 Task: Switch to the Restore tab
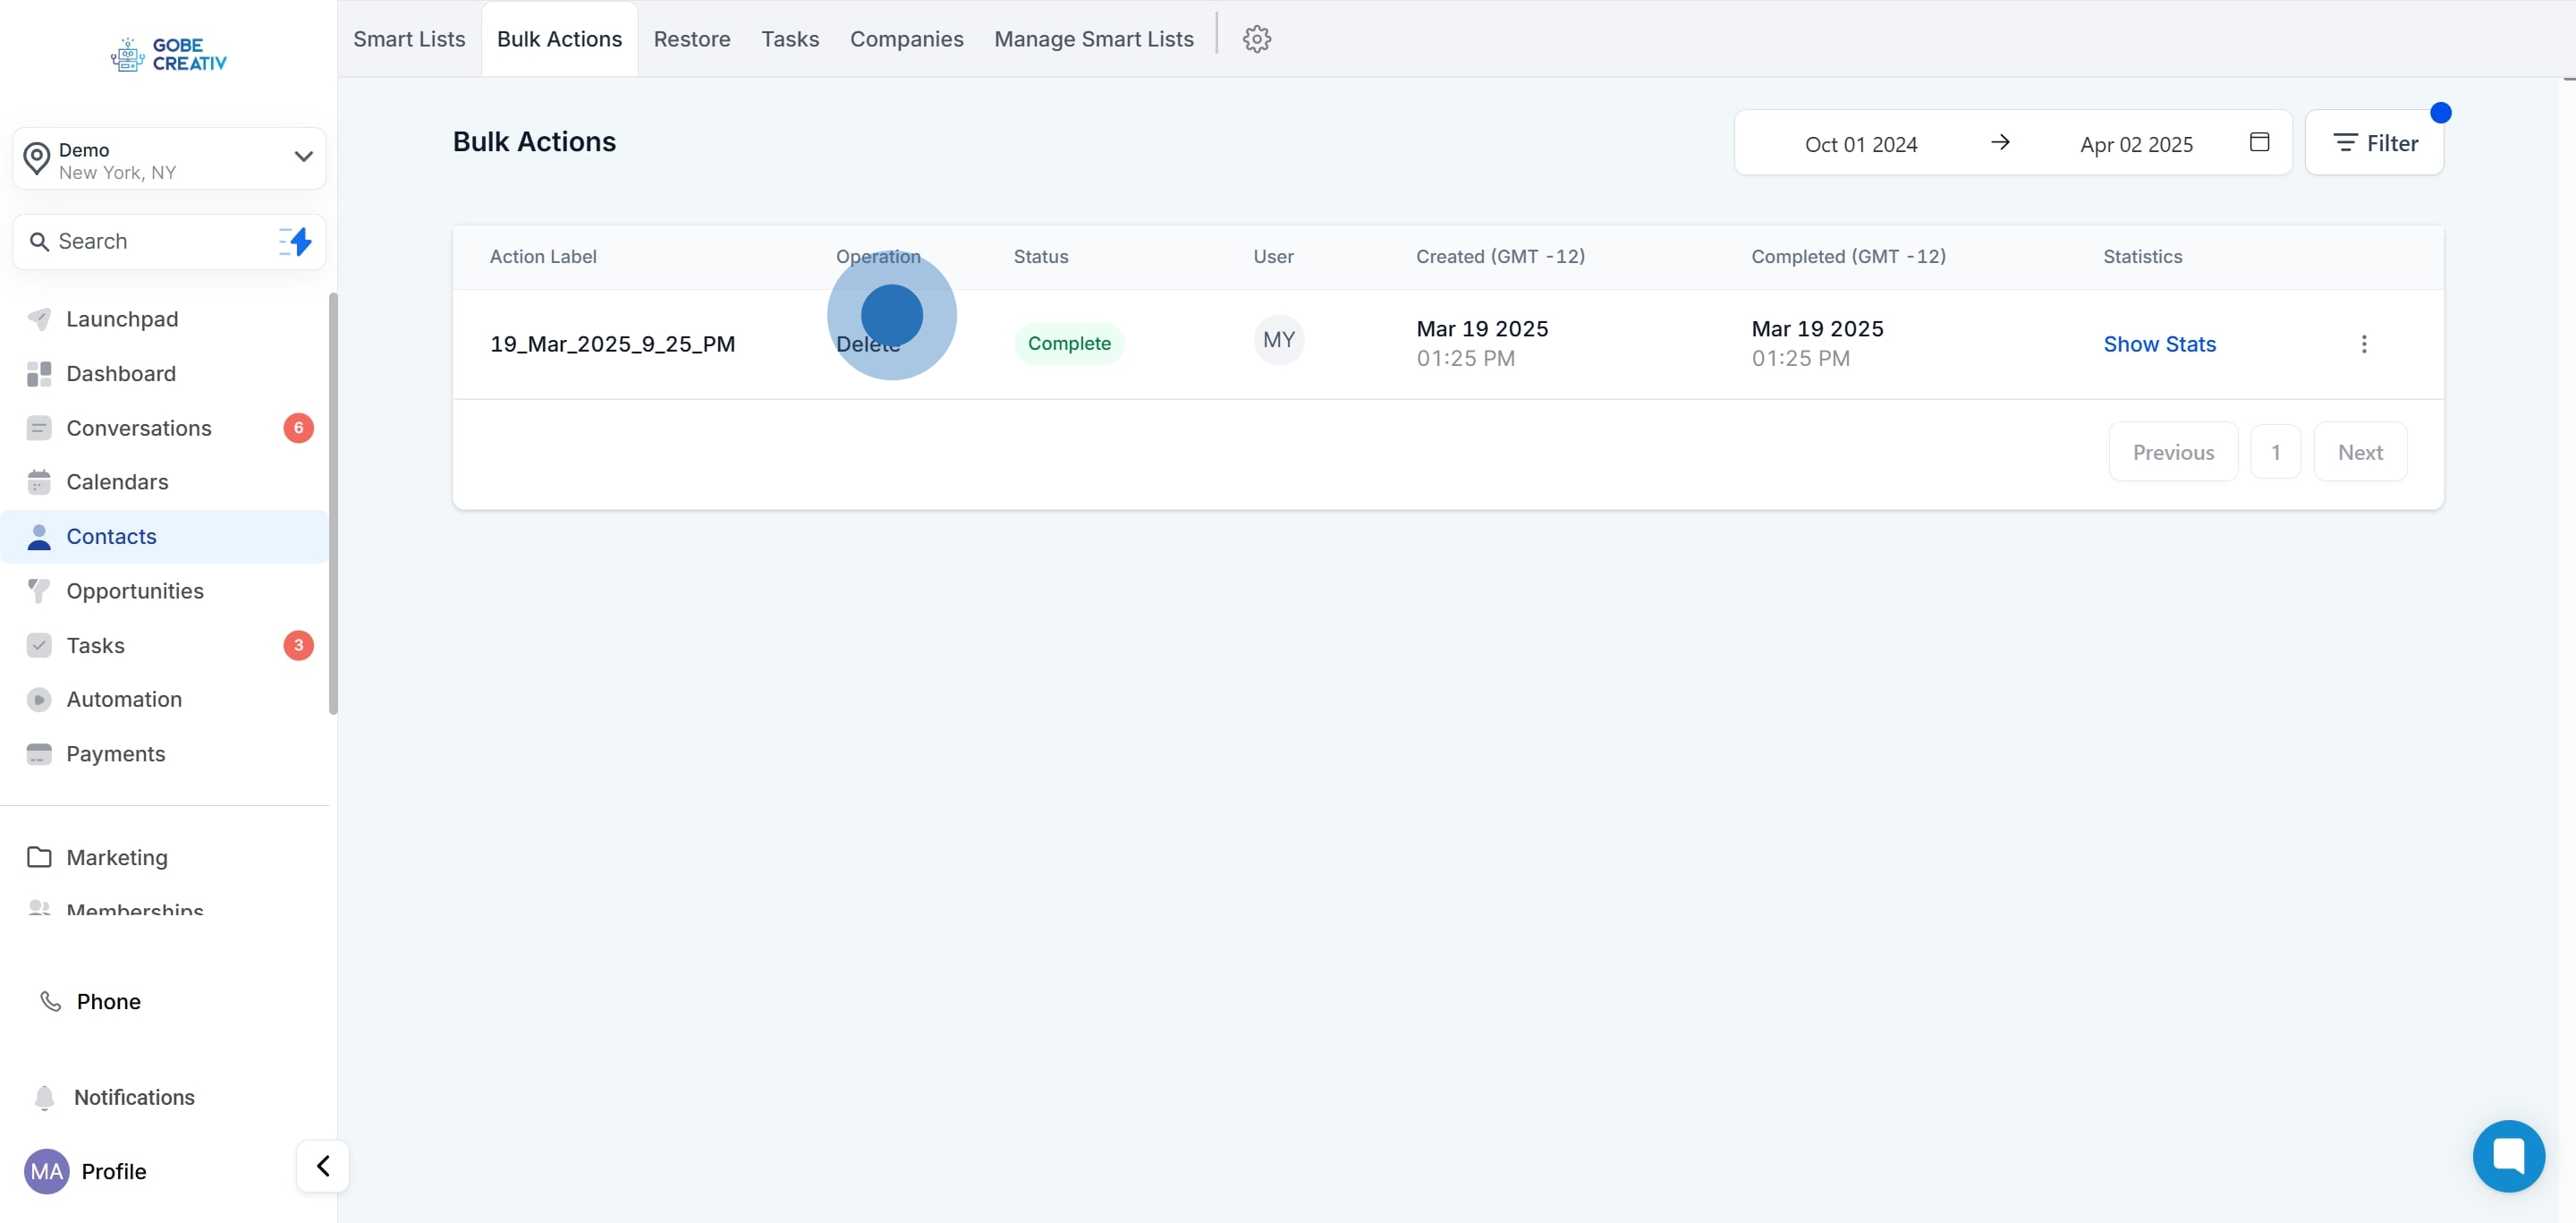[x=691, y=39]
